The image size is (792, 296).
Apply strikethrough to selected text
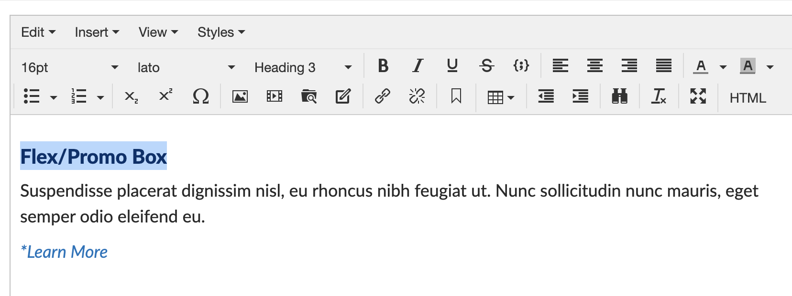[487, 66]
